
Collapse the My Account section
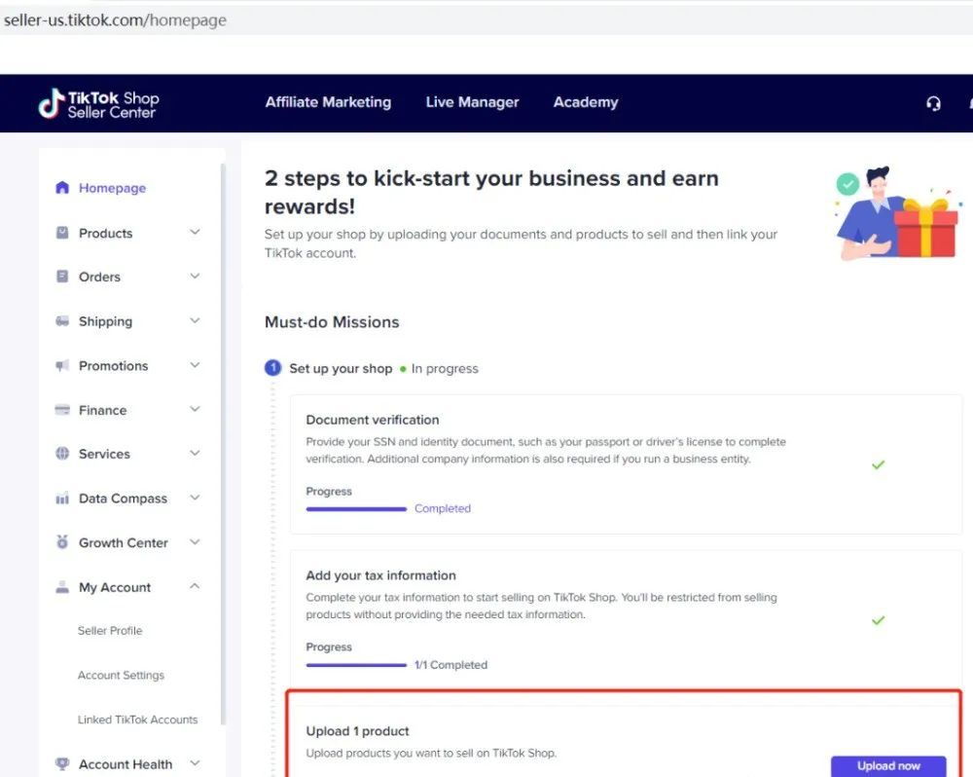pos(195,587)
